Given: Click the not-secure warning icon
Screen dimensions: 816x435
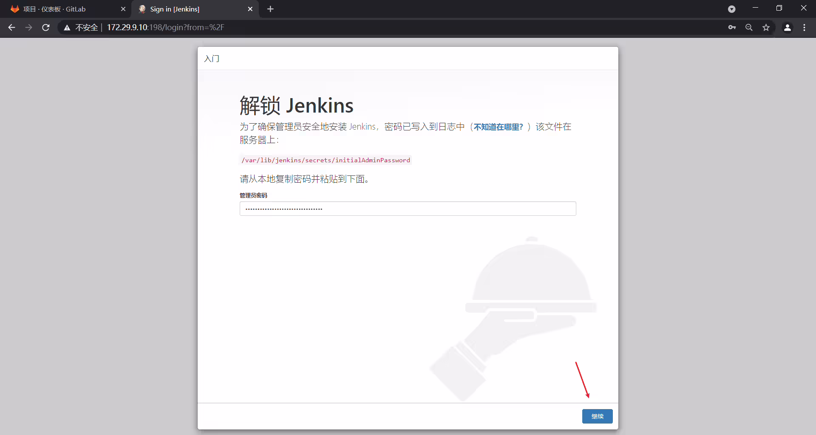Looking at the screenshot, I should (67, 28).
